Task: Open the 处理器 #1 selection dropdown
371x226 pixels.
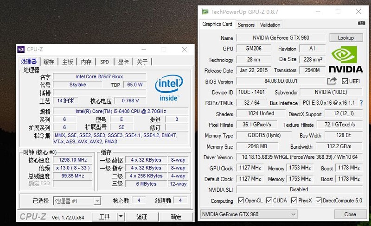Action: pos(77,201)
